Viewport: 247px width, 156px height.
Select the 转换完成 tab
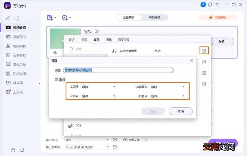155,17
